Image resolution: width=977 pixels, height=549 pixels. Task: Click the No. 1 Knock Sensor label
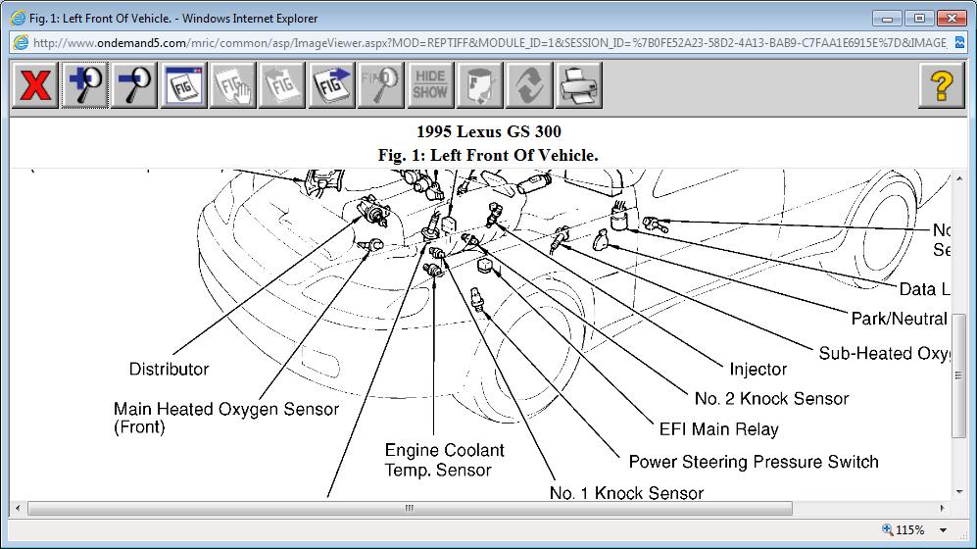click(x=626, y=493)
